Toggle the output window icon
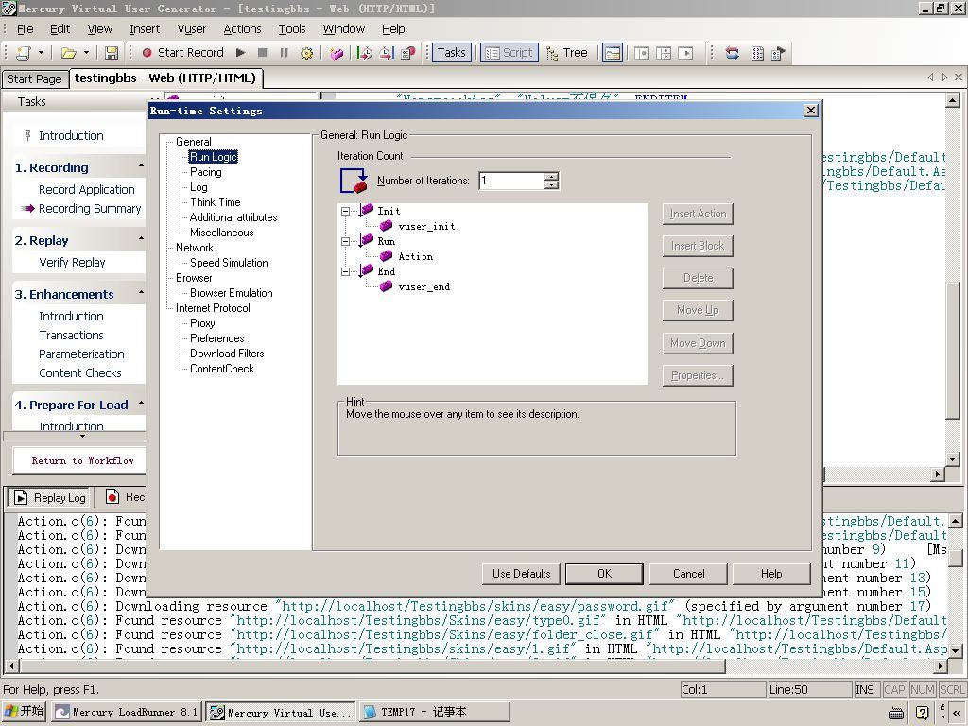Image resolution: width=968 pixels, height=726 pixels. click(x=613, y=53)
